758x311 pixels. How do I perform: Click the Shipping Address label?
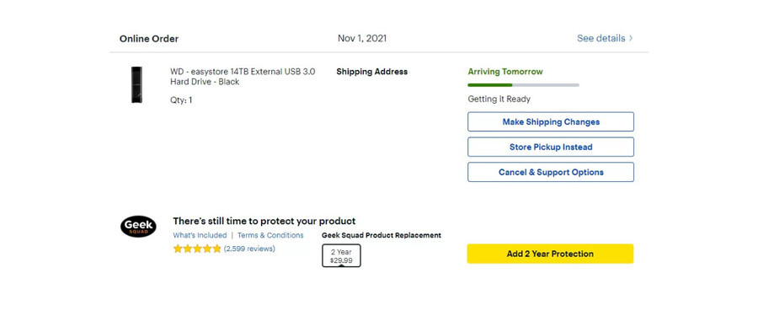pos(371,72)
